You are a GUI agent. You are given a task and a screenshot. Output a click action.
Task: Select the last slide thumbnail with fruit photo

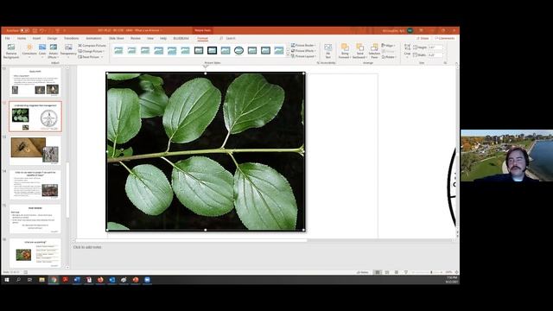click(35, 253)
